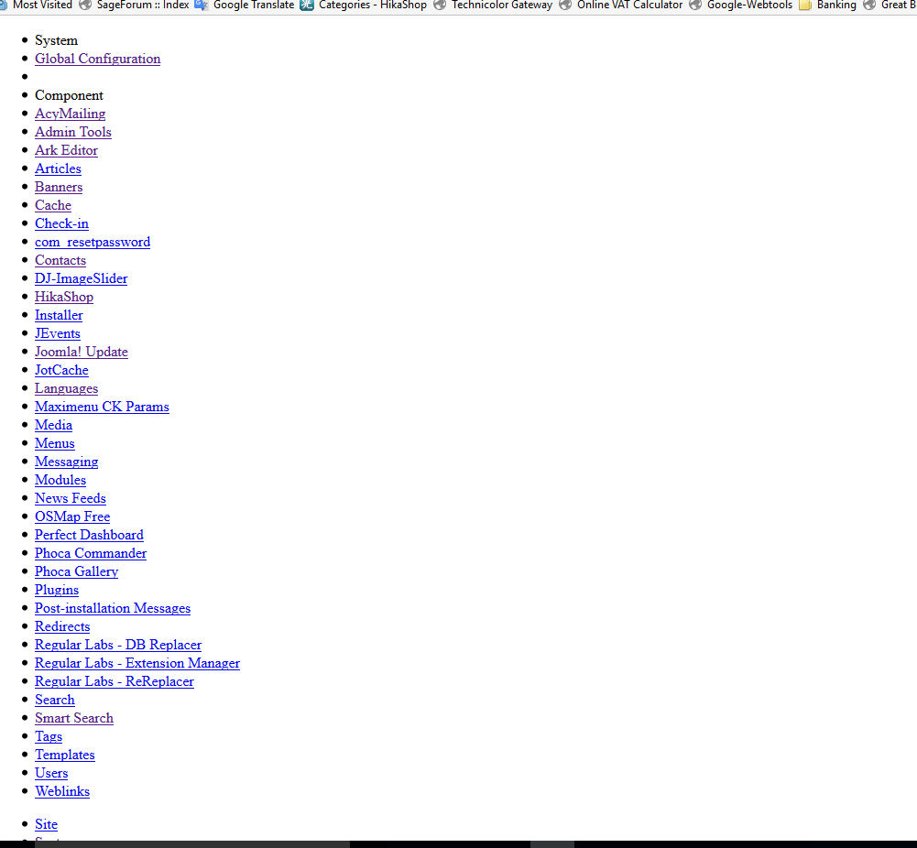The height and width of the screenshot is (848, 917).
Task: Go to Perfect Dashboard
Action: pos(89,535)
